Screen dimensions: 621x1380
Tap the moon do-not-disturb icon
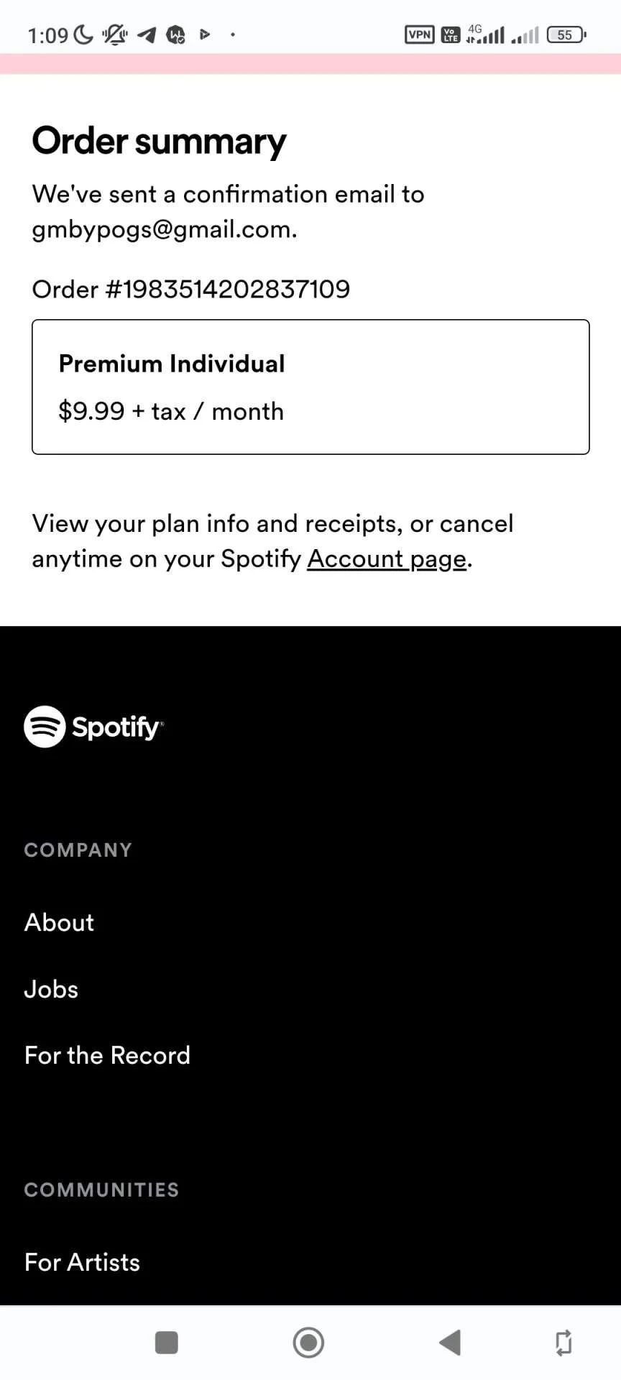[x=84, y=34]
